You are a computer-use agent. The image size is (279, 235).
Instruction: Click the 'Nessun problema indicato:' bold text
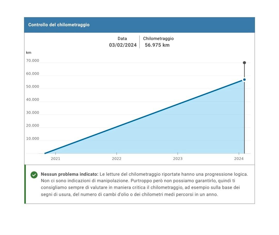[69, 174]
